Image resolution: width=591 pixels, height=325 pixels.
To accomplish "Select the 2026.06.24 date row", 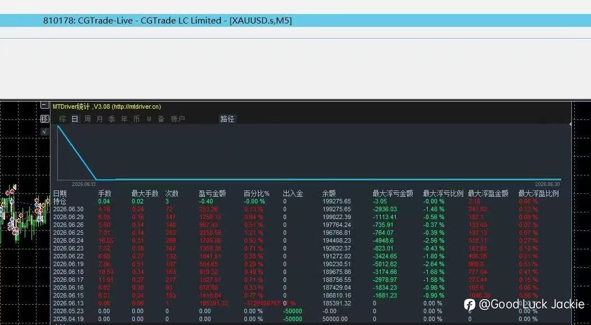I will 68,240.
